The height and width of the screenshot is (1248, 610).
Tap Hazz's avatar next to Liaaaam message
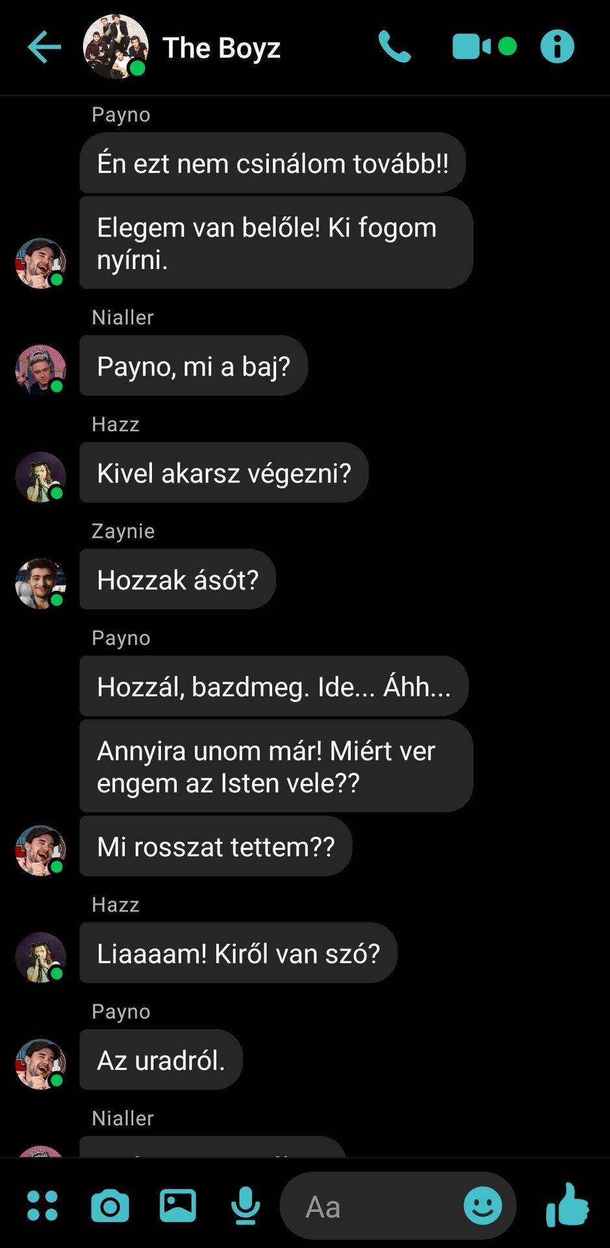click(x=41, y=957)
